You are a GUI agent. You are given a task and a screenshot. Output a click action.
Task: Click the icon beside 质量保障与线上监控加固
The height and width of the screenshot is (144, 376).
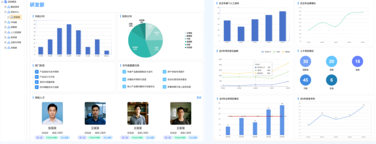click(164, 86)
